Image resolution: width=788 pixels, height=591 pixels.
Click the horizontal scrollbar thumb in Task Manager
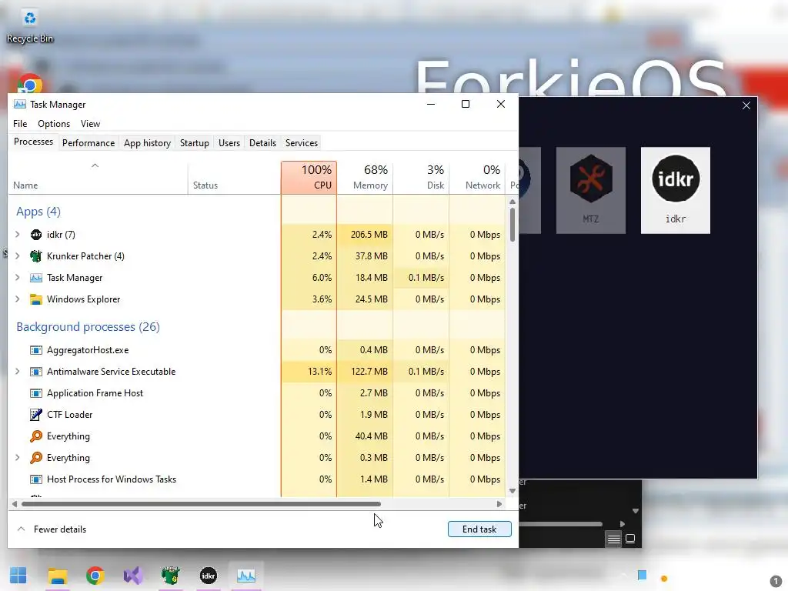(x=201, y=504)
